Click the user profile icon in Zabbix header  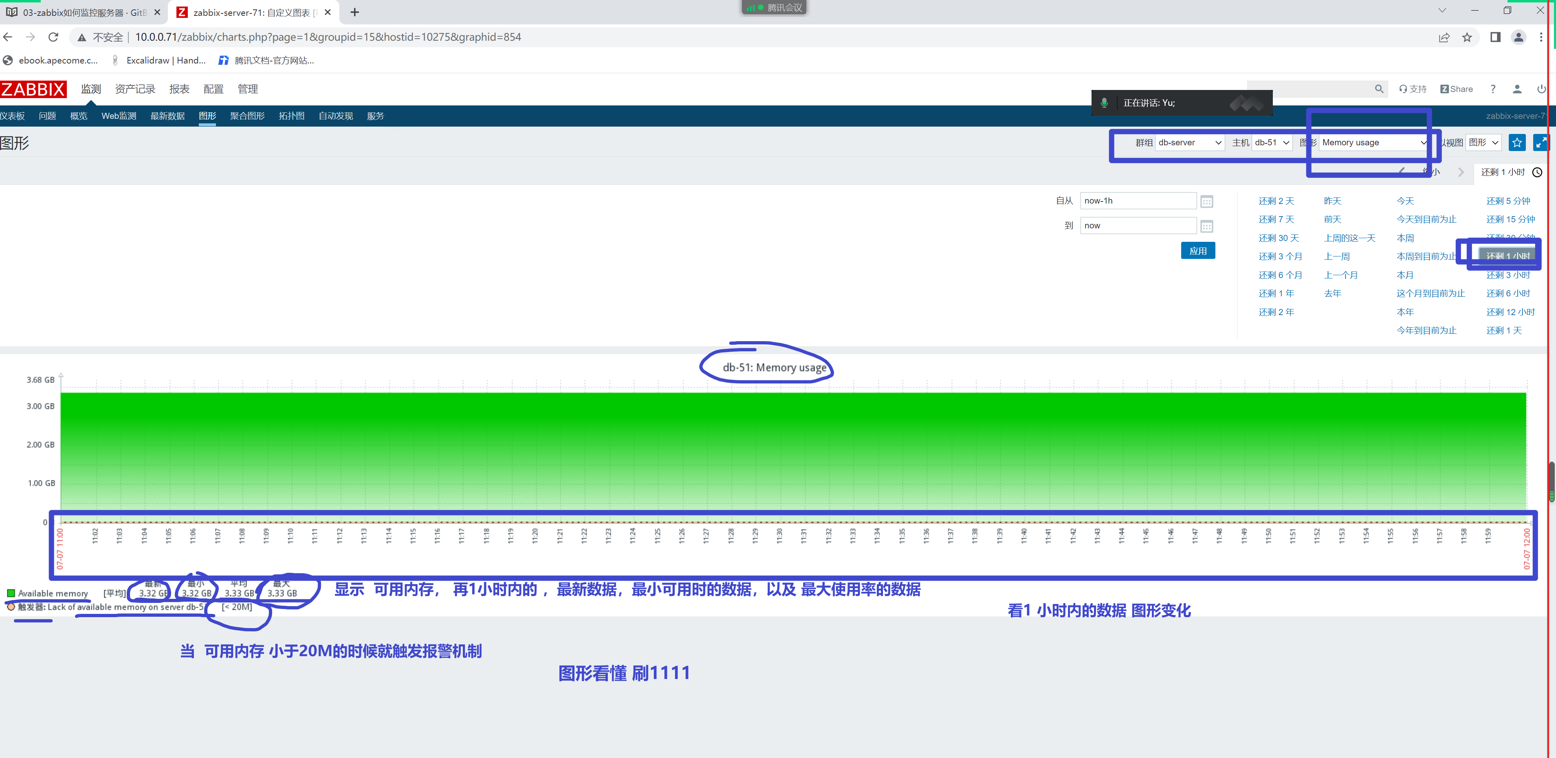1517,89
